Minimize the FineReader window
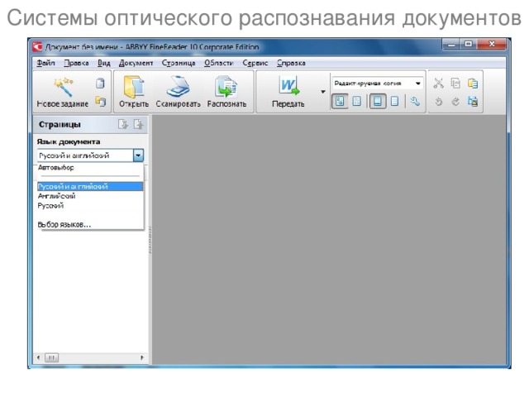 (450, 44)
